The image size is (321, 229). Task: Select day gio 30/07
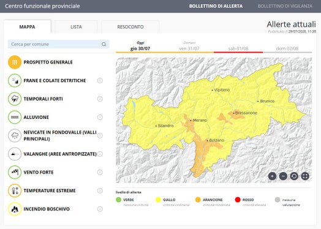140,47
